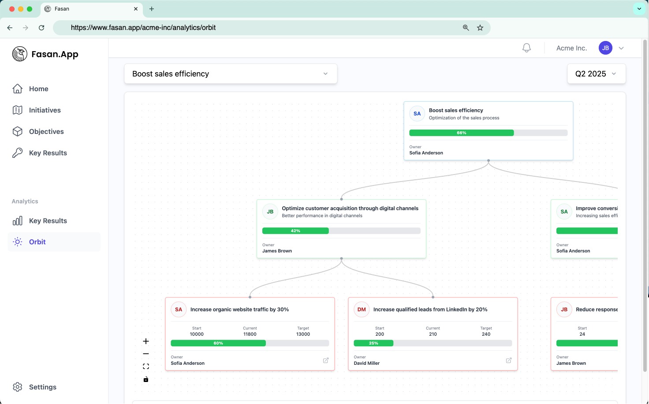Click the address bar zoom magnifier icon

(x=466, y=28)
